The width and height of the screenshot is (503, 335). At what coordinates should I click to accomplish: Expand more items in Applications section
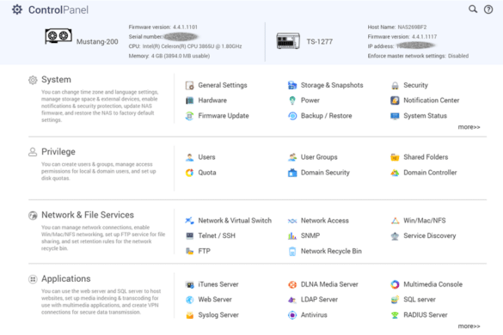[x=469, y=326]
